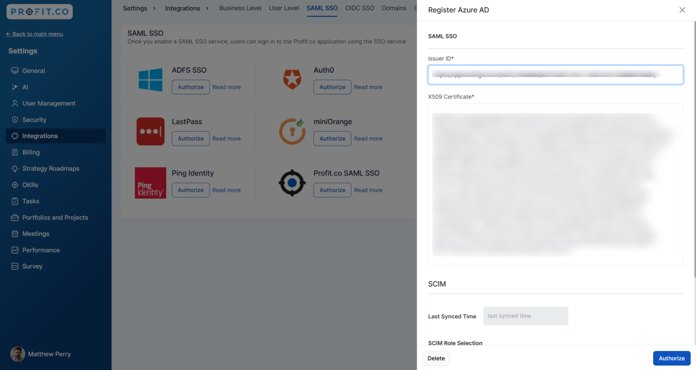This screenshot has width=696, height=370.
Task: Click the panel vertical scrollbar
Action: (694, 150)
